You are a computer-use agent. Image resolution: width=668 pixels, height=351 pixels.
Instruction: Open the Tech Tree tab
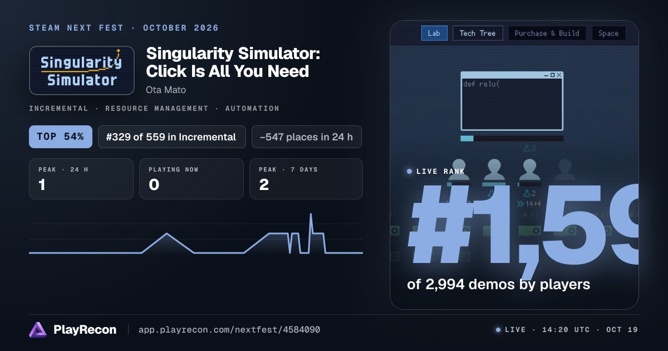pyautogui.click(x=478, y=33)
